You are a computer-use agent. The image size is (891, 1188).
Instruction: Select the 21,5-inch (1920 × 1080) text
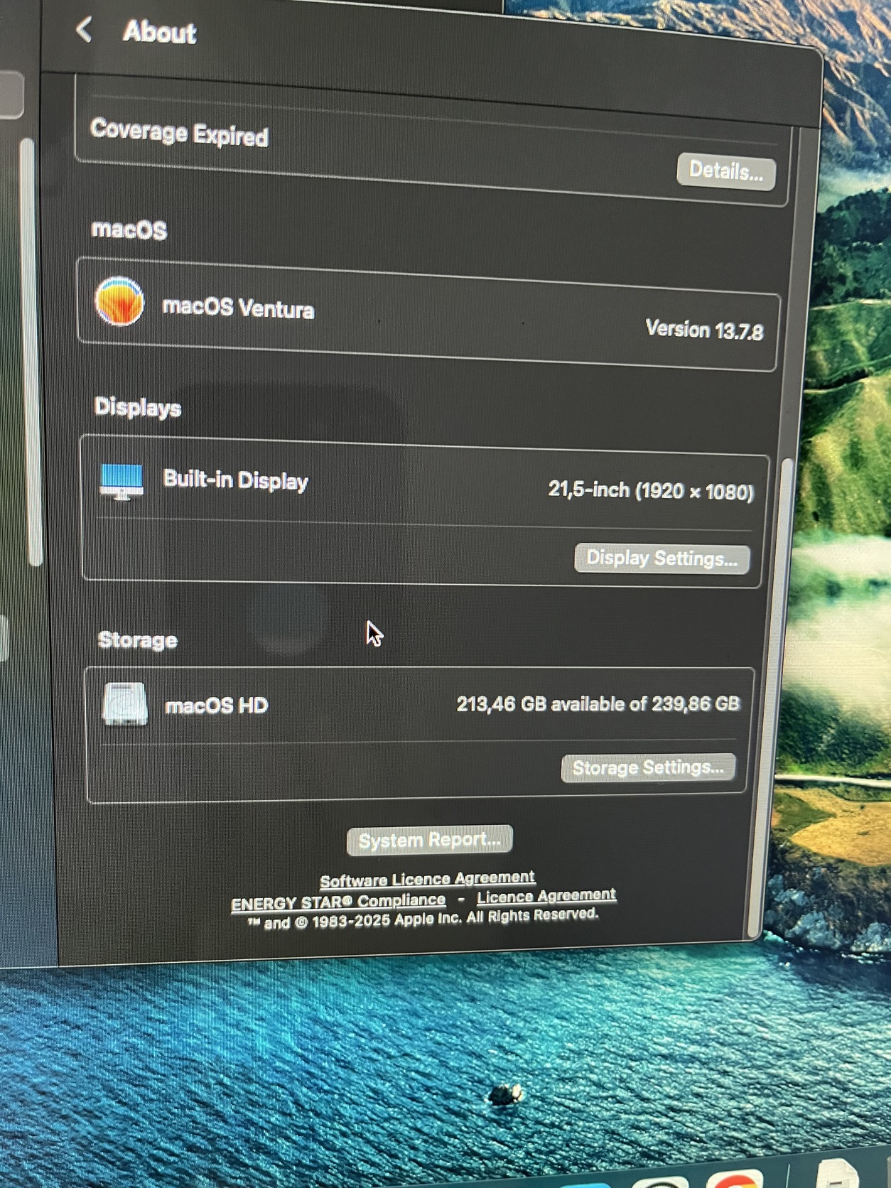[651, 490]
